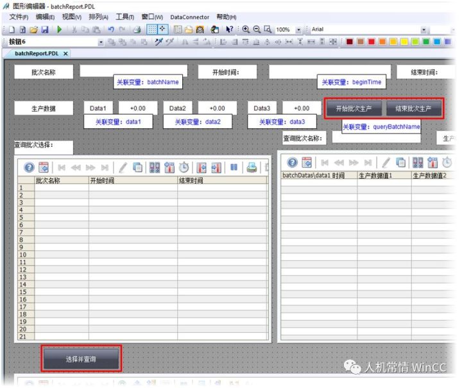462x388 pixels.
Task: Pick the yellow color swatch
Action: tap(404, 42)
